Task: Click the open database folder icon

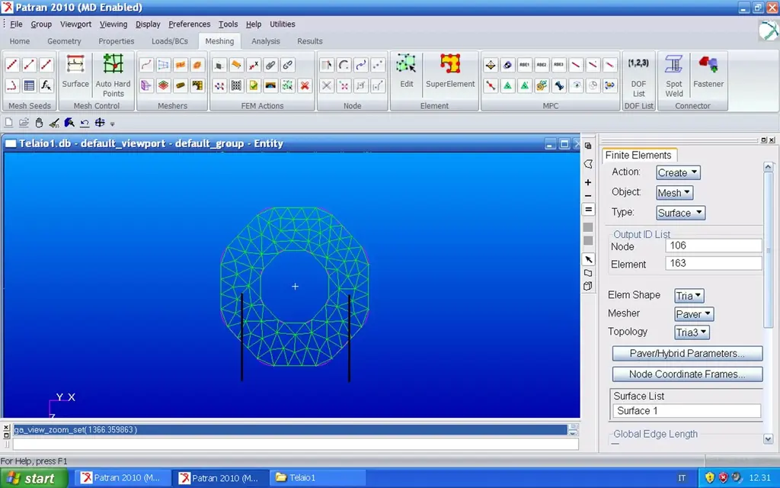Action: (x=24, y=123)
